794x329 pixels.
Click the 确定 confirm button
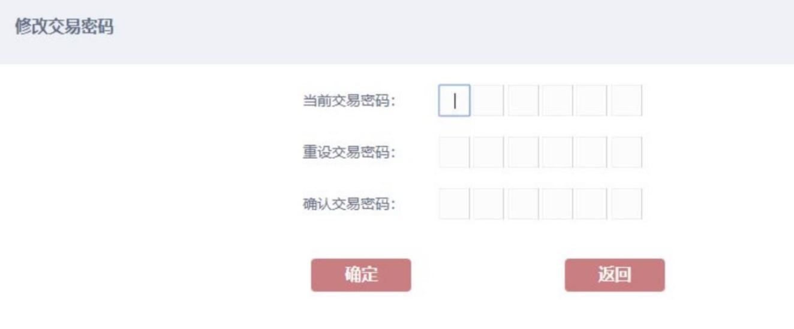point(360,275)
